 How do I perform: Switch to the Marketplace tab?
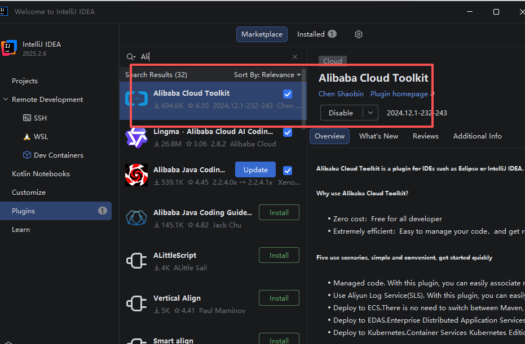pyautogui.click(x=262, y=34)
